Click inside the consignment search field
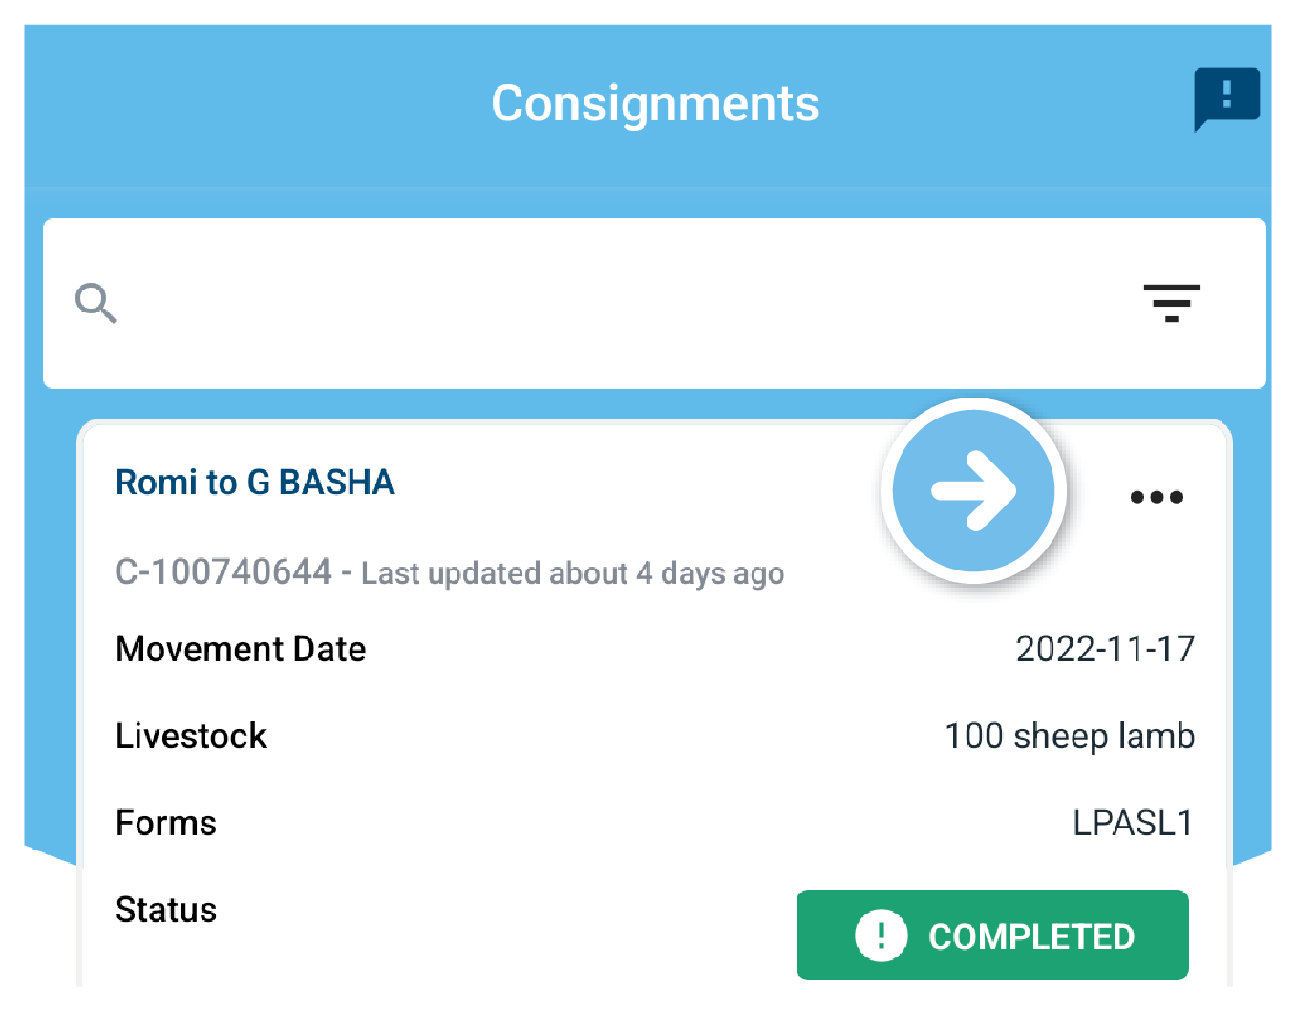 click(x=621, y=304)
